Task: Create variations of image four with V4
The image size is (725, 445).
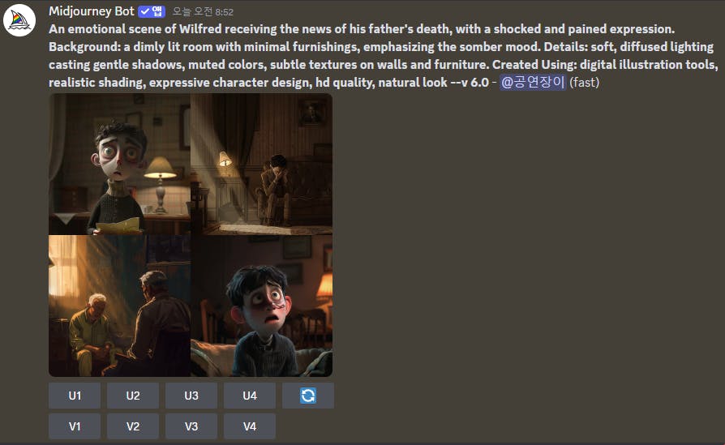Action: 250,426
